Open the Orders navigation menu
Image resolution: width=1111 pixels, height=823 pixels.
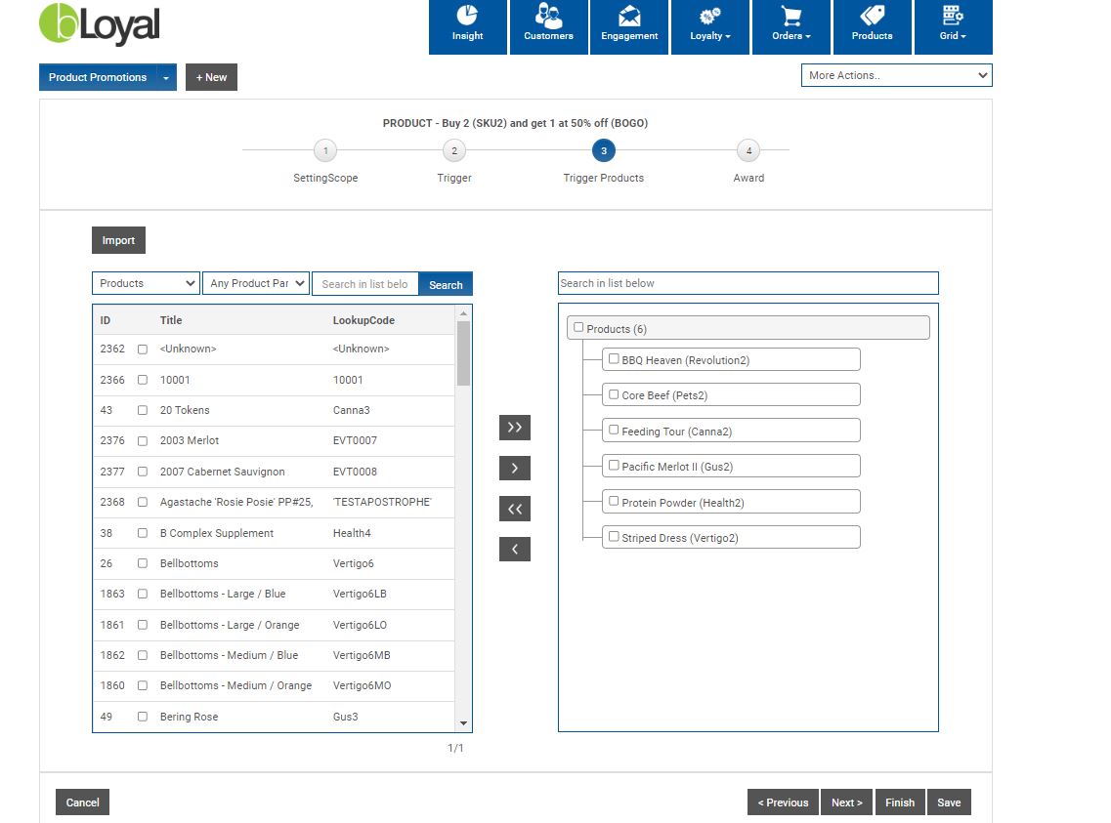791,26
